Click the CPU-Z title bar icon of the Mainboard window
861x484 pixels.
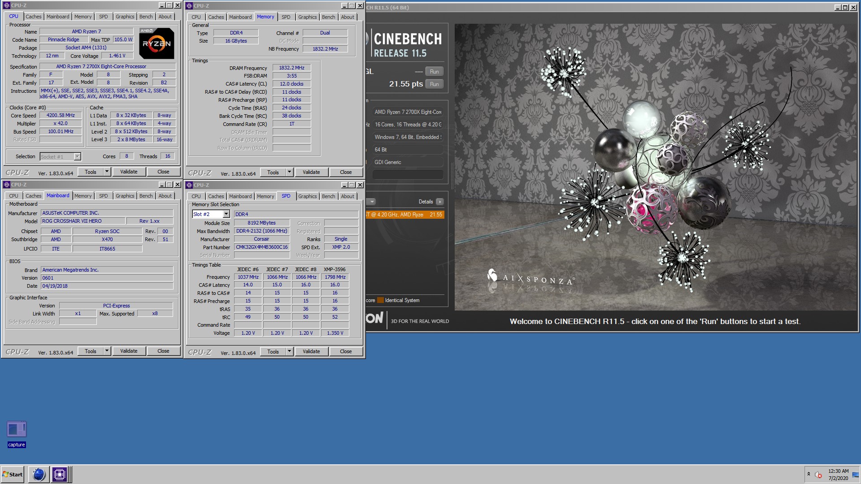(x=7, y=185)
